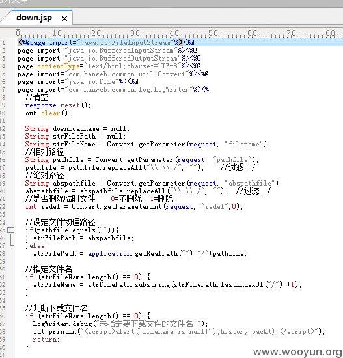This screenshot has width=343, height=358.
Task: Click the String downloadname = null line
Action: (x=77, y=128)
